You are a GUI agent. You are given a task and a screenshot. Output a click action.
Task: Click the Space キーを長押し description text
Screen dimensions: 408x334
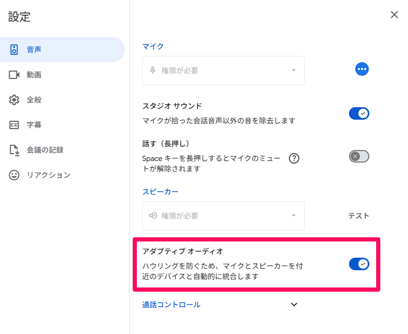pyautogui.click(x=211, y=164)
